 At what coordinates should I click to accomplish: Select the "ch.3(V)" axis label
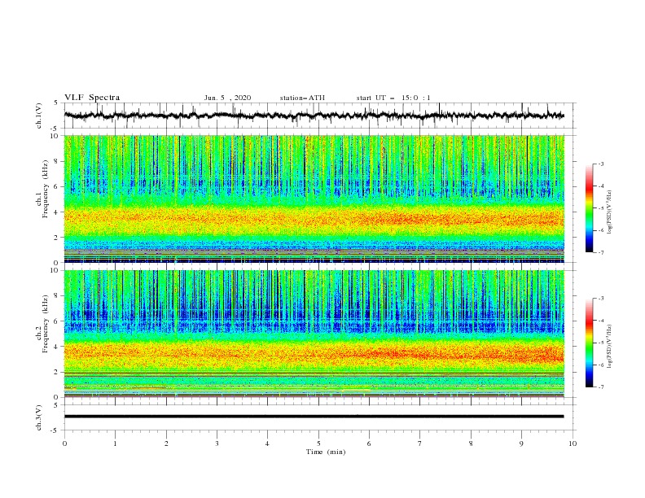click(39, 417)
